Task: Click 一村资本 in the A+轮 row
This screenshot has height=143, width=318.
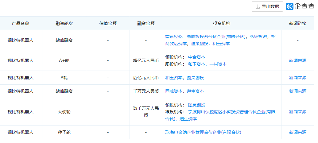Action: 218,64
